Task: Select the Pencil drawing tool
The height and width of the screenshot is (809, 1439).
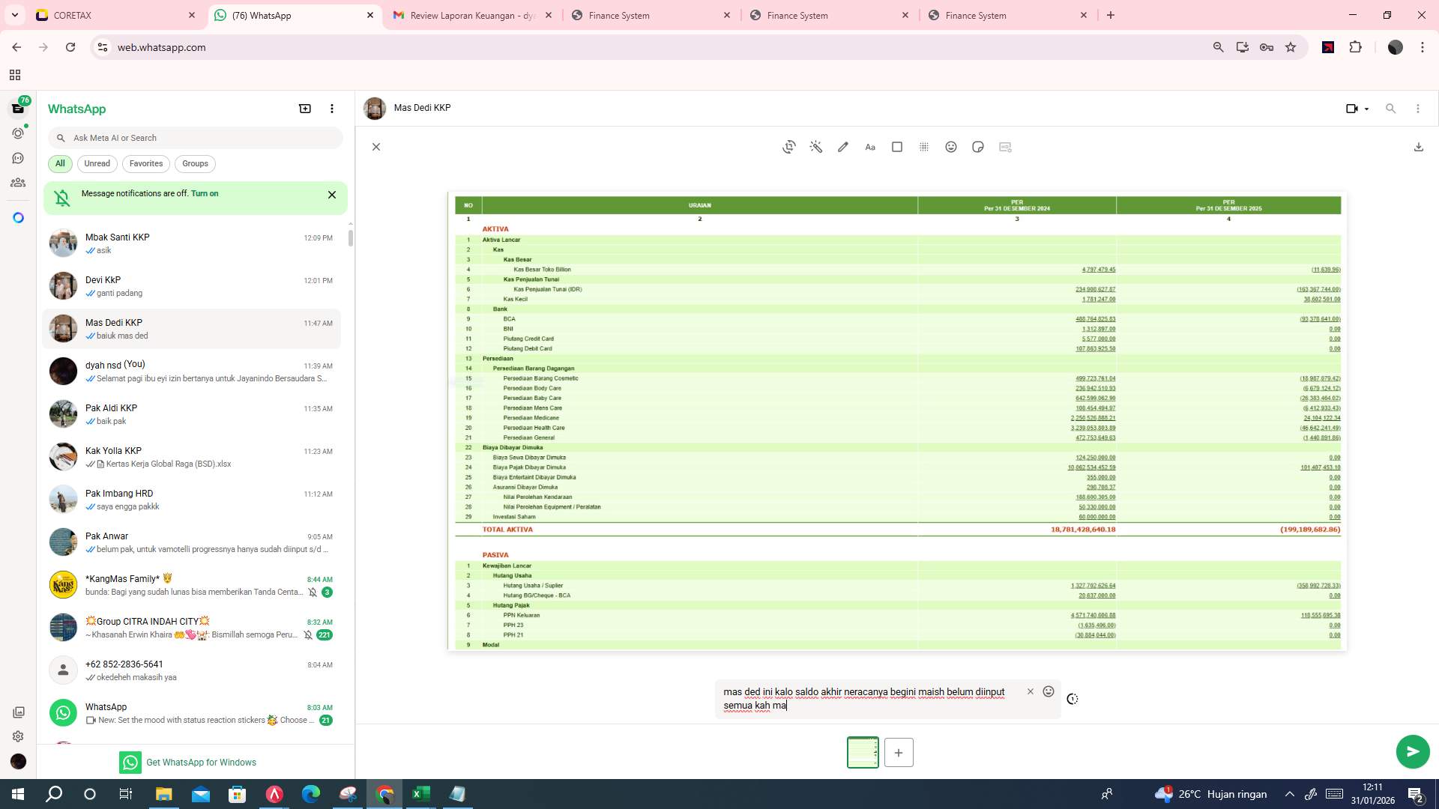Action: 843,147
